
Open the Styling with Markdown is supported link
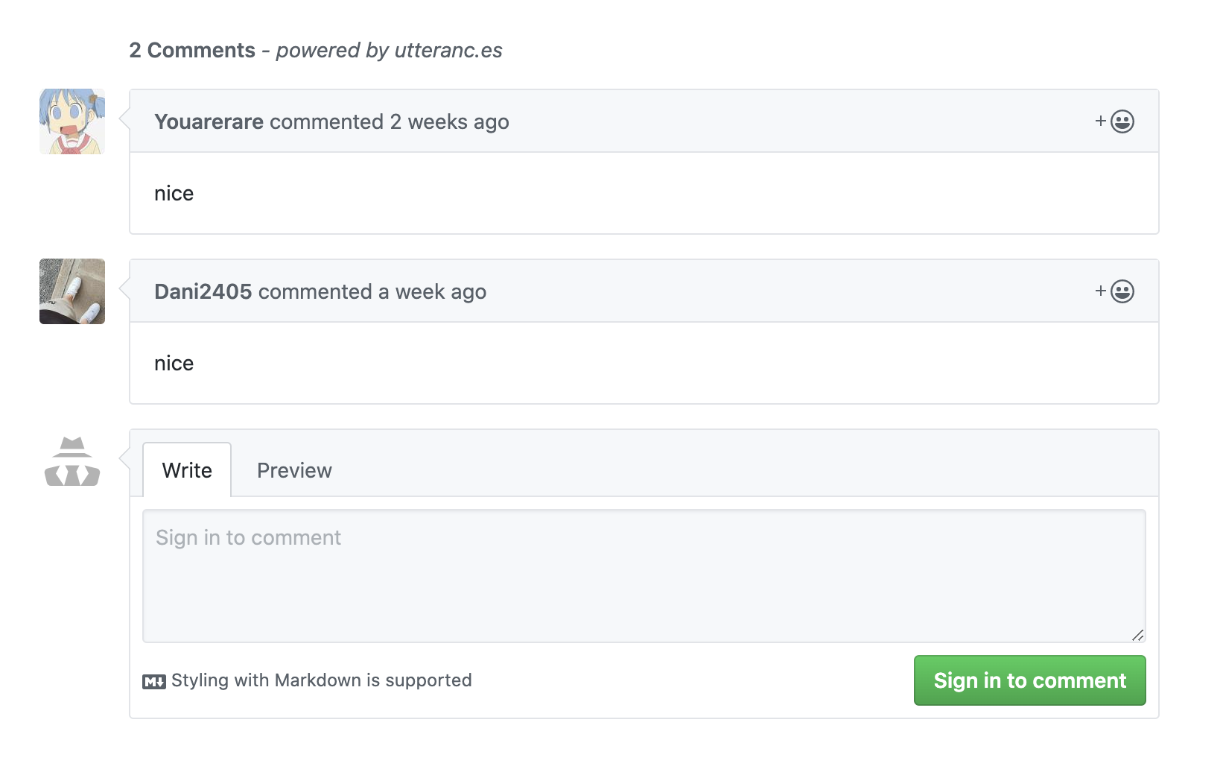[321, 680]
